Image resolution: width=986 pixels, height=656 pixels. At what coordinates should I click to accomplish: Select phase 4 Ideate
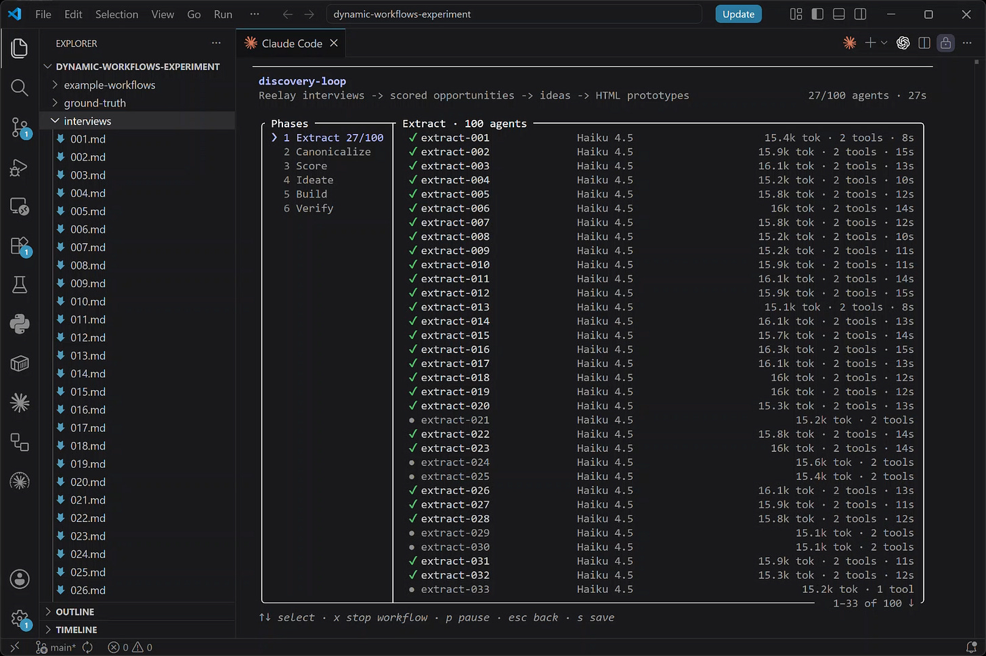(308, 180)
